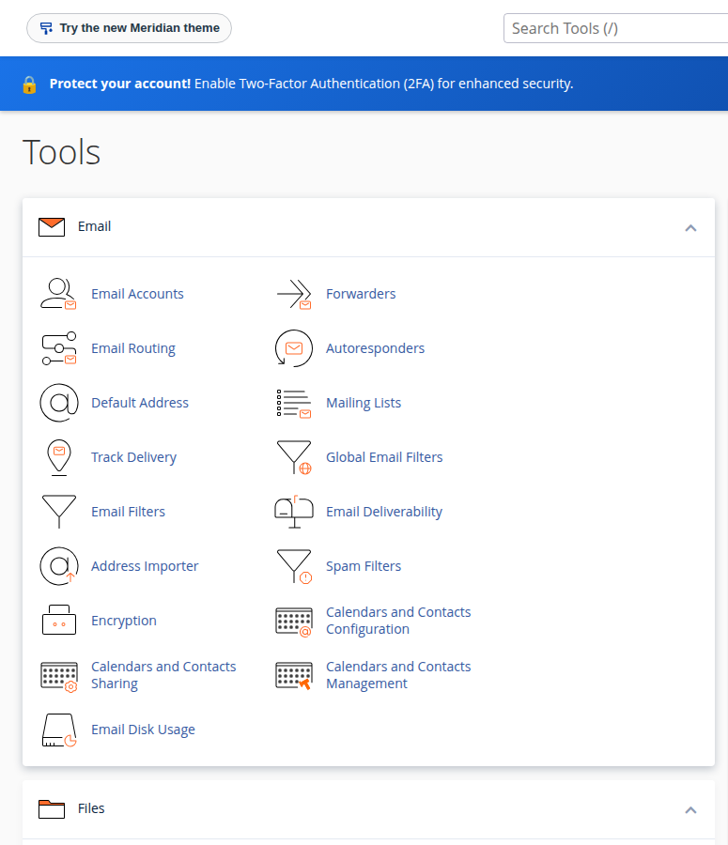This screenshot has height=845, width=728.
Task: Click the Email Deliverability mailbox icon
Action: pos(294,512)
